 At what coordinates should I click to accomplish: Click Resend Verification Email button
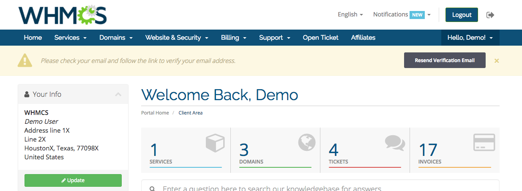point(445,60)
